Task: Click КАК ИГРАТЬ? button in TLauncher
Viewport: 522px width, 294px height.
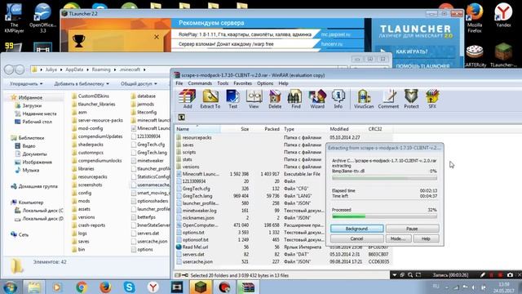Action: click(x=411, y=51)
